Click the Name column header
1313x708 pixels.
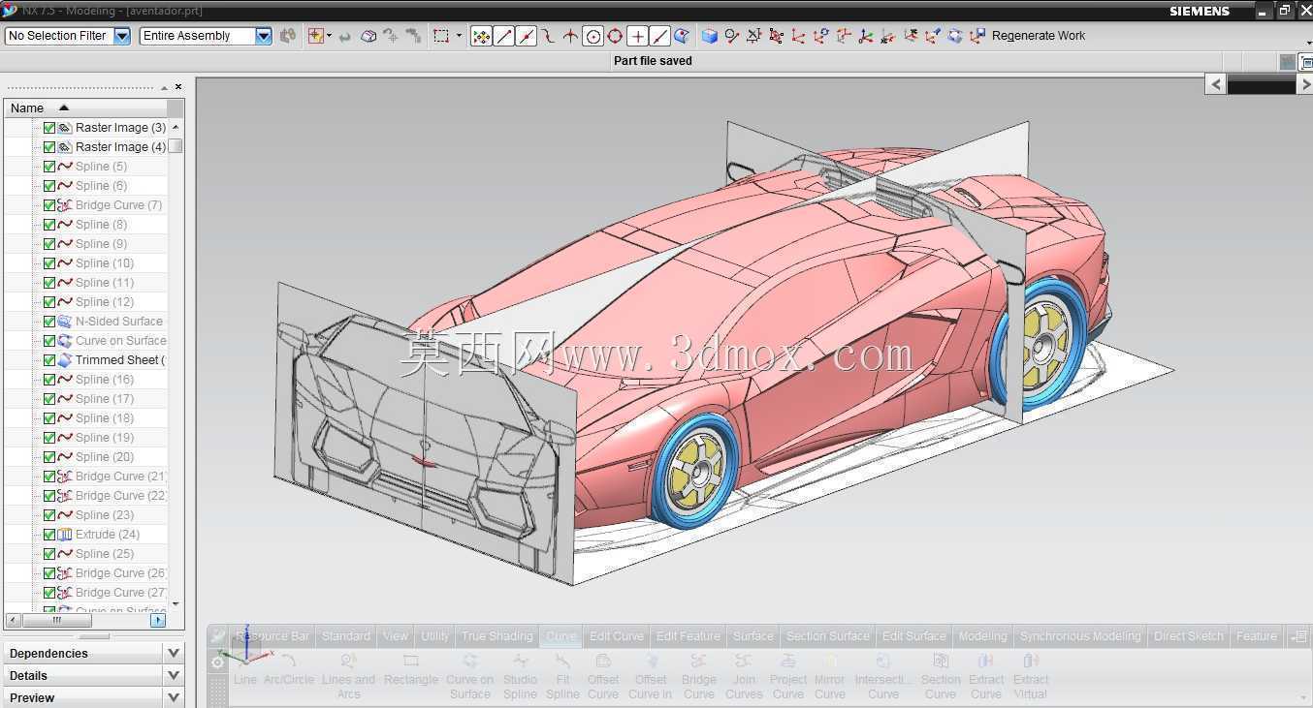click(x=85, y=108)
